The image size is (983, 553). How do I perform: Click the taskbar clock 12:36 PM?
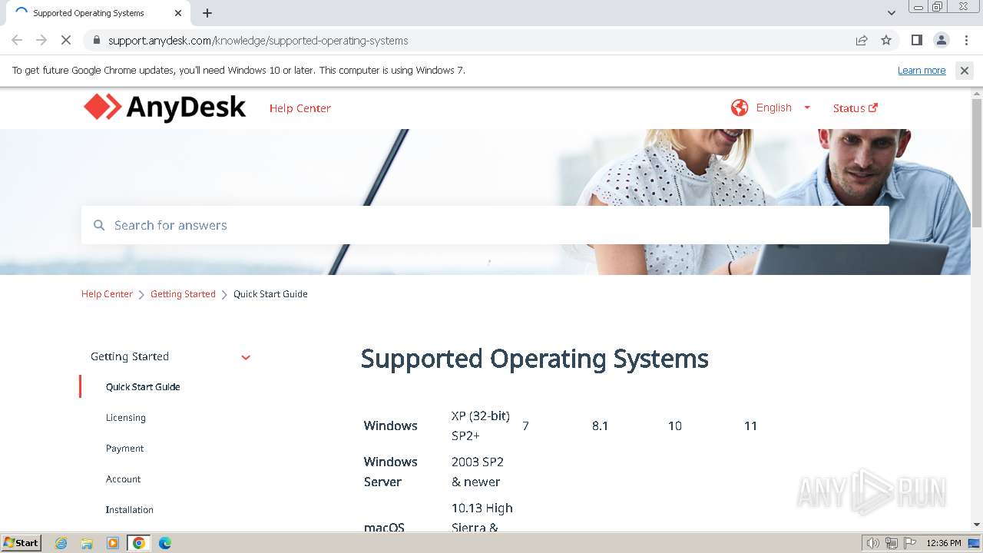(x=944, y=543)
